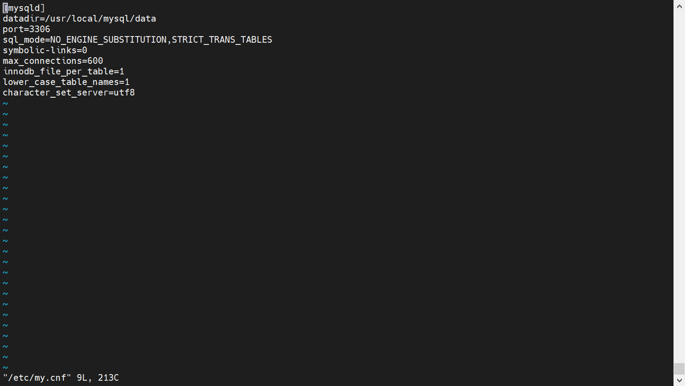Place cursor on the [mysqld] section header
The height and width of the screenshot is (386, 685).
click(24, 8)
